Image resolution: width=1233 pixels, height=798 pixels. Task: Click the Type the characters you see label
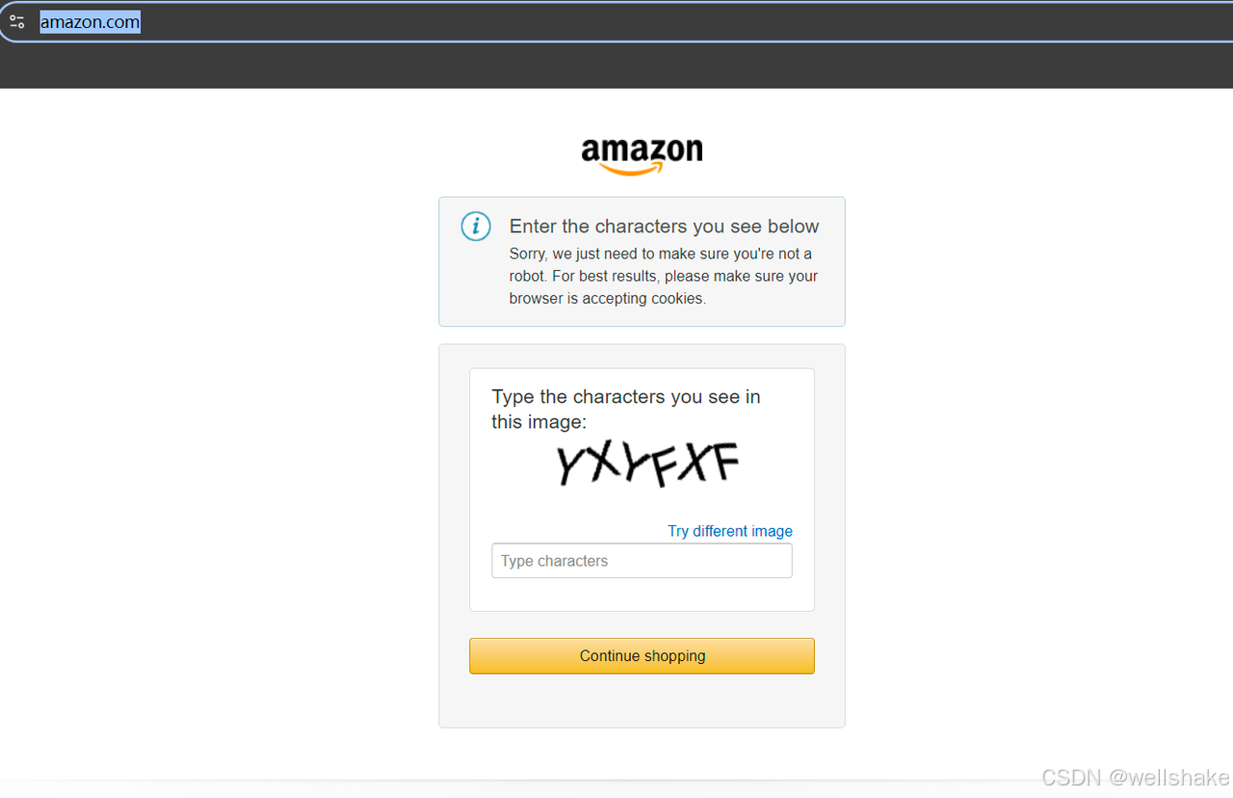click(626, 409)
